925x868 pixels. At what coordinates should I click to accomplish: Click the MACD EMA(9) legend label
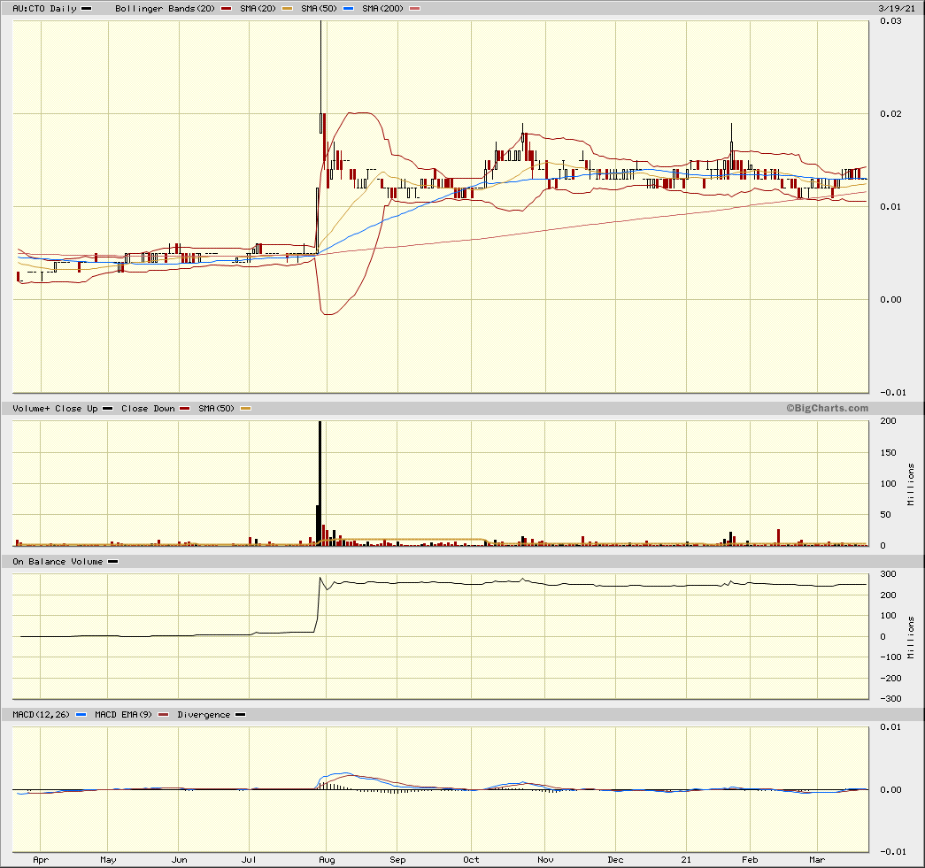123,715
